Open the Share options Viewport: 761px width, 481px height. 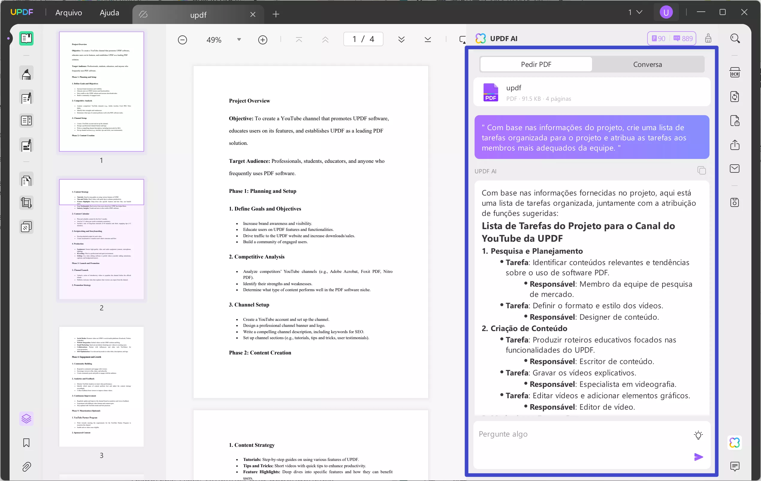tap(735, 145)
